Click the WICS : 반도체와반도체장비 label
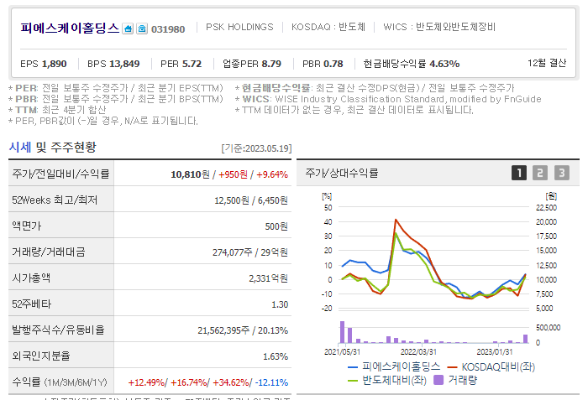Image resolution: width=588 pixels, height=400 pixels. click(x=439, y=27)
